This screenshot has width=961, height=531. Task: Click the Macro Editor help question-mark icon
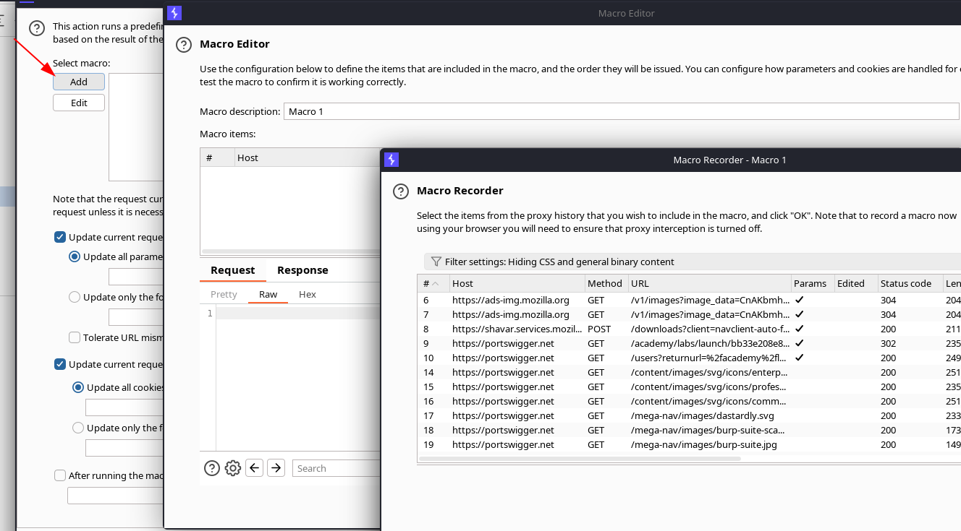[x=184, y=45]
